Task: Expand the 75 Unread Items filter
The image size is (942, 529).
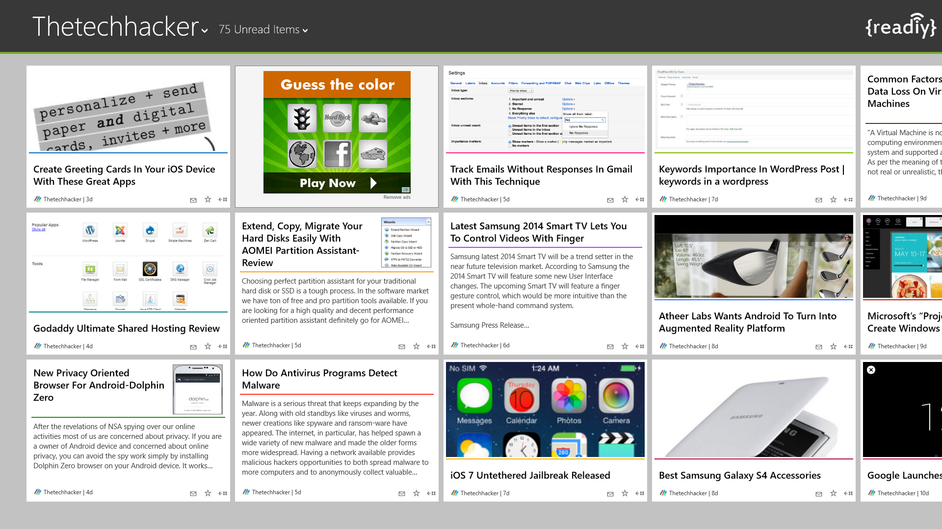Action: tap(263, 30)
